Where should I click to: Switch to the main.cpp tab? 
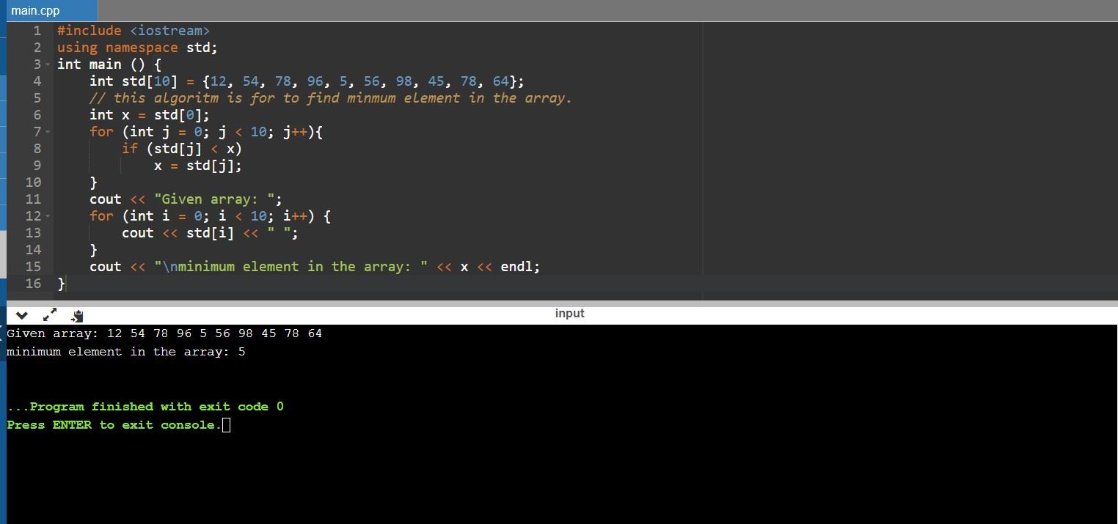point(36,11)
